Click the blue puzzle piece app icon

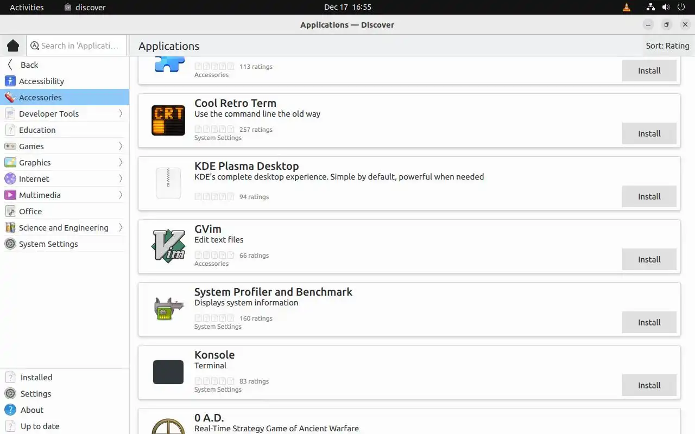(169, 64)
